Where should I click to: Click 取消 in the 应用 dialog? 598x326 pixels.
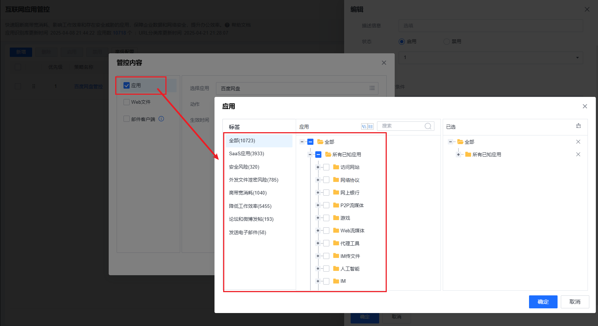[x=575, y=302]
